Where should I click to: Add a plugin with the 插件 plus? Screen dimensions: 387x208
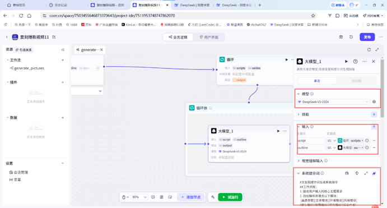(63, 82)
